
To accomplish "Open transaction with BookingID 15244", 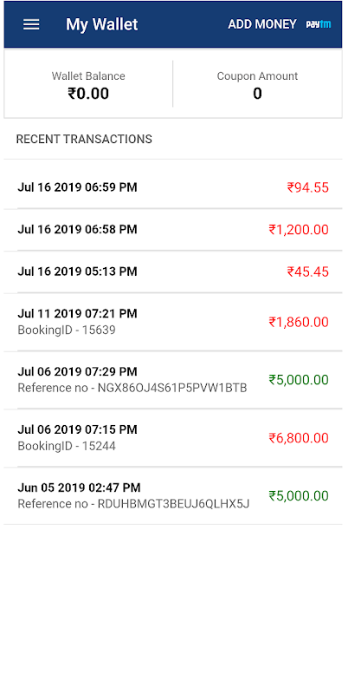I will [173, 438].
